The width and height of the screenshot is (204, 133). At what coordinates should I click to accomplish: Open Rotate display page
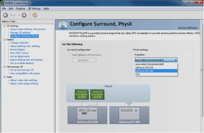click(x=18, y=49)
